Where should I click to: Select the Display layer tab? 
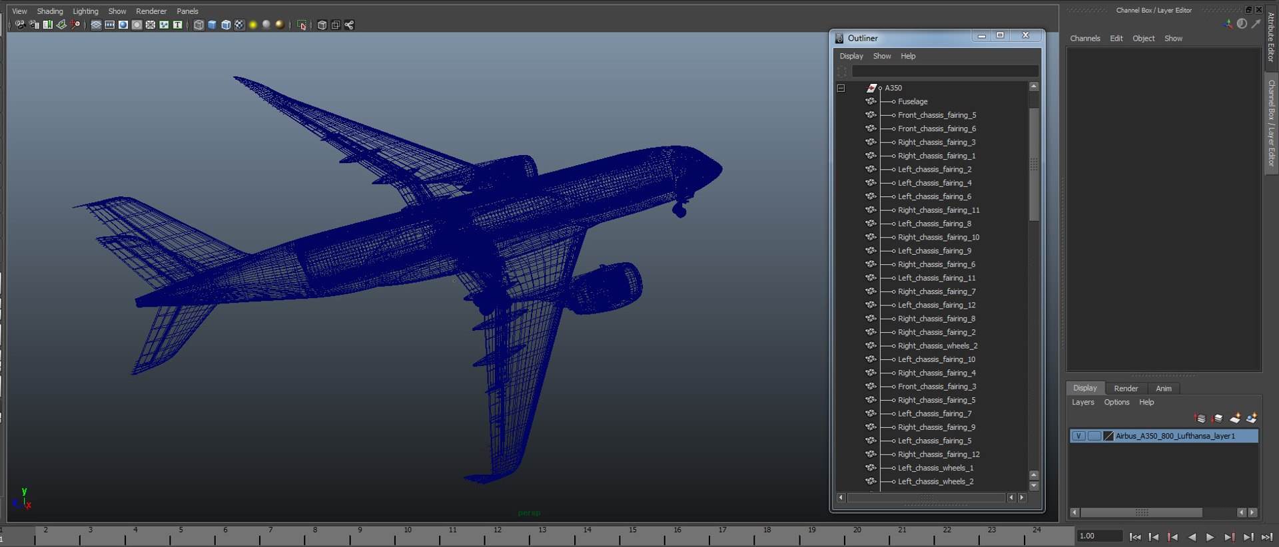1084,388
